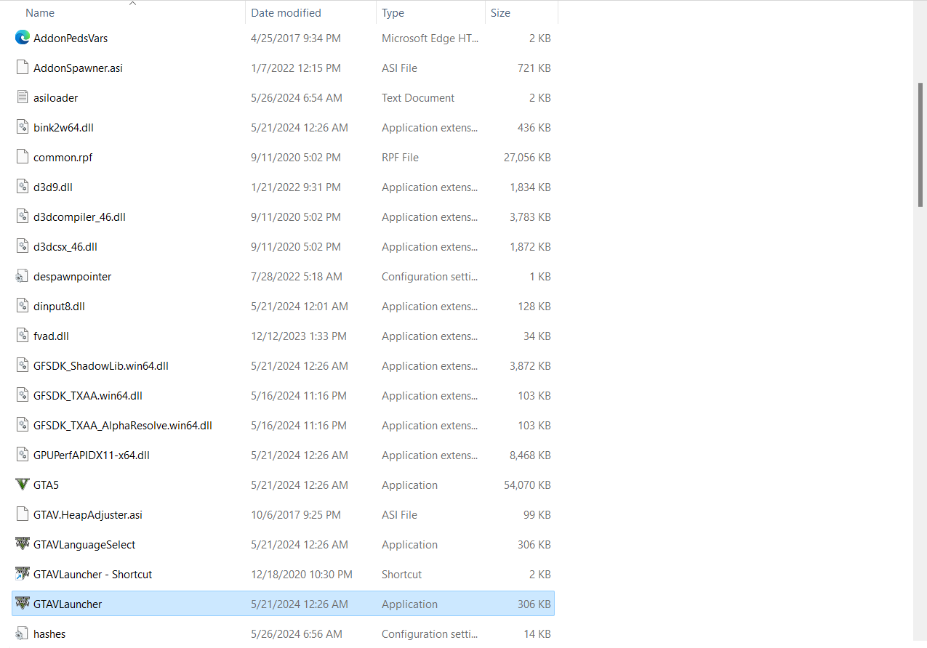Select the dinput8.dll file name
This screenshot has width=927, height=648.
click(59, 306)
